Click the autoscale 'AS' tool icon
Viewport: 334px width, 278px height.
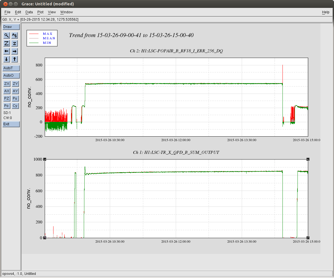[14, 35]
